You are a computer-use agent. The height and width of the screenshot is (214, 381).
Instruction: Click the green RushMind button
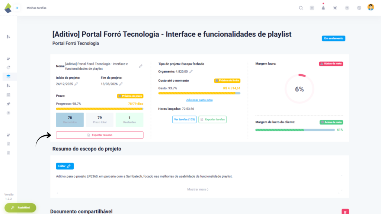click(x=20, y=208)
